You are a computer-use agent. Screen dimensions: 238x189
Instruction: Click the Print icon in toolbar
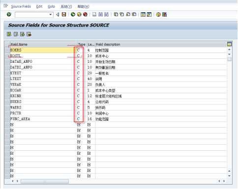coord(94,14)
